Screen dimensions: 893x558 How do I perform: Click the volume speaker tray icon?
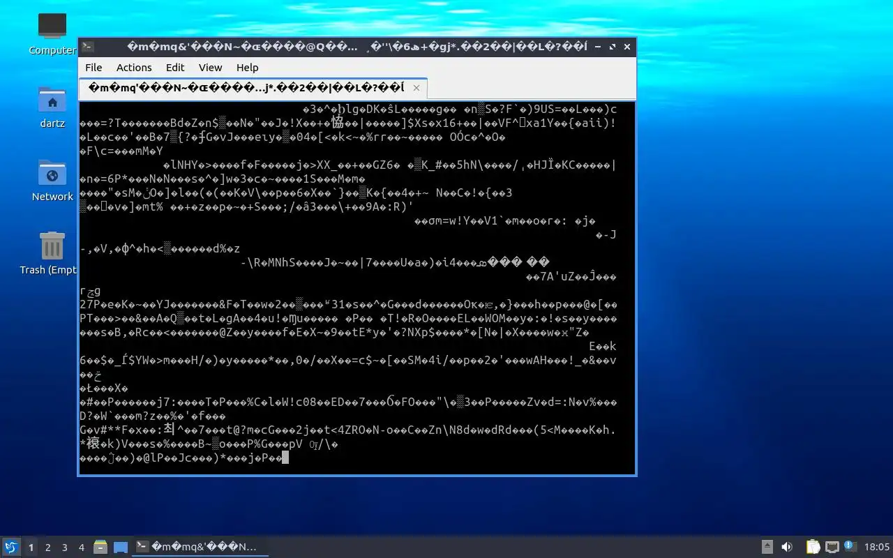click(787, 547)
